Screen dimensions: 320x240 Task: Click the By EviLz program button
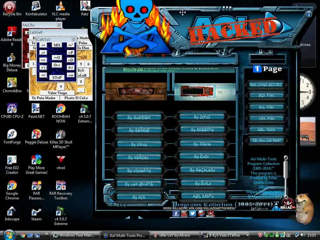[x=203, y=183]
